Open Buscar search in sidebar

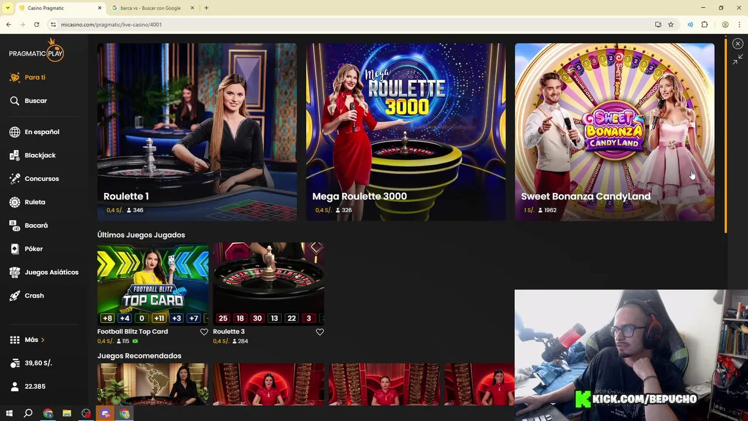click(x=28, y=101)
